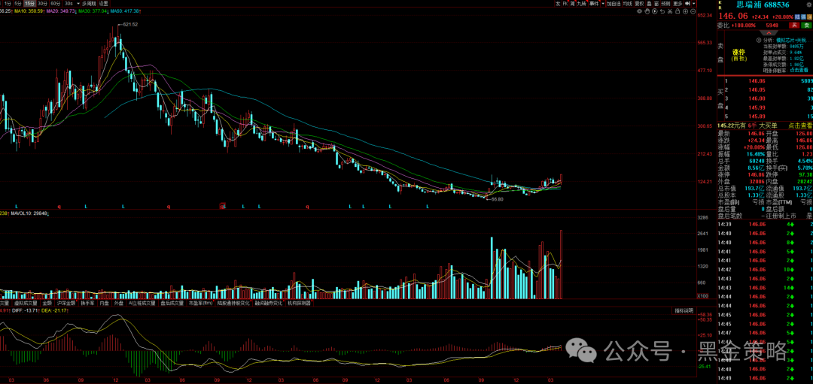Click the 画 drawing tools button
Screen dimensions: 813x384
(656, 4)
